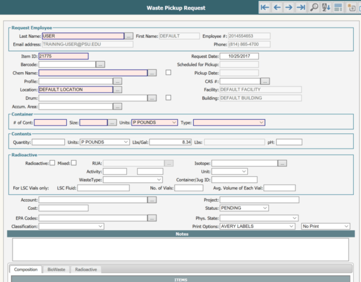
Task: Jump to the last record
Action: (x=302, y=7)
